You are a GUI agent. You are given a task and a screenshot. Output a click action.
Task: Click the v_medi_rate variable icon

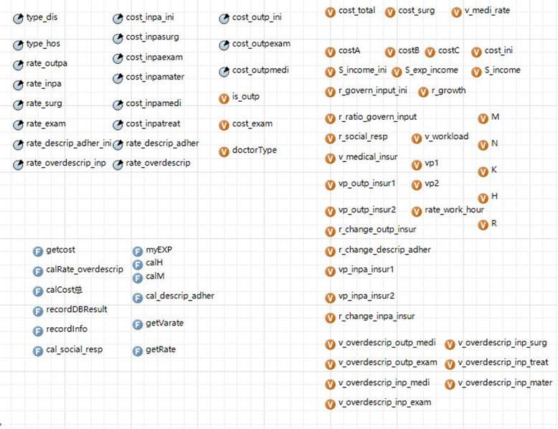pos(456,11)
